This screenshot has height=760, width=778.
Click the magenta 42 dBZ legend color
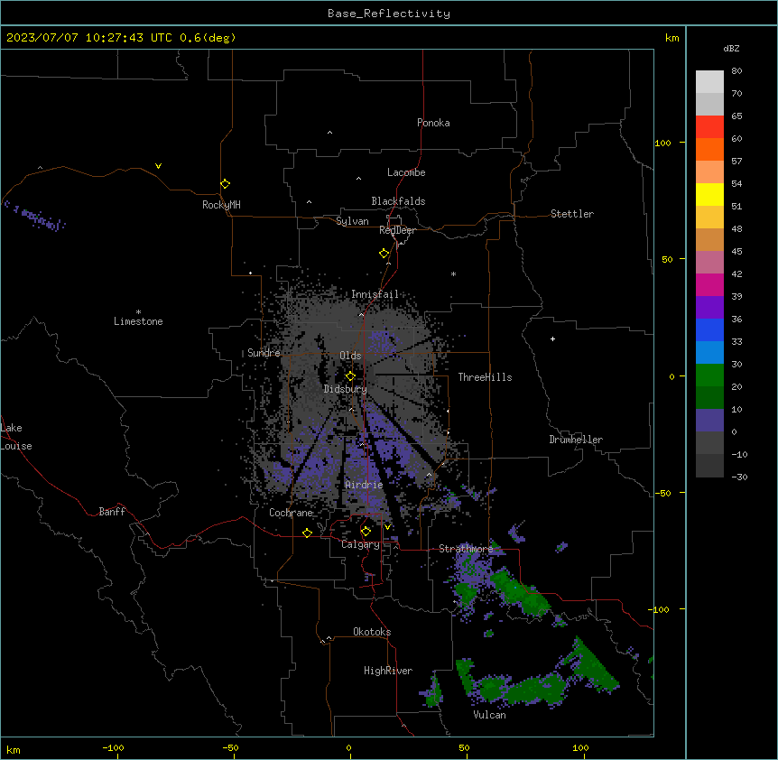[x=709, y=284]
